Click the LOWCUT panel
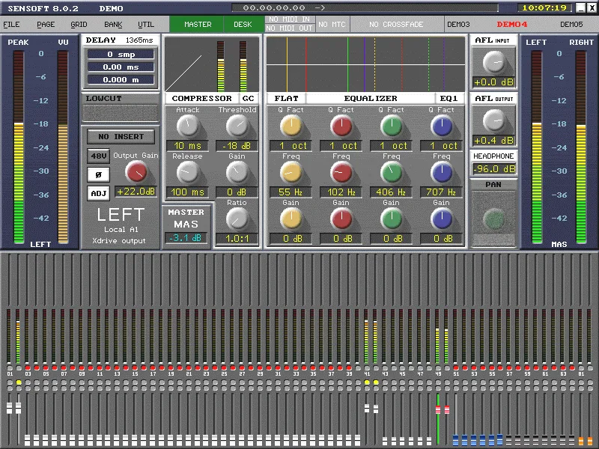 (121, 108)
